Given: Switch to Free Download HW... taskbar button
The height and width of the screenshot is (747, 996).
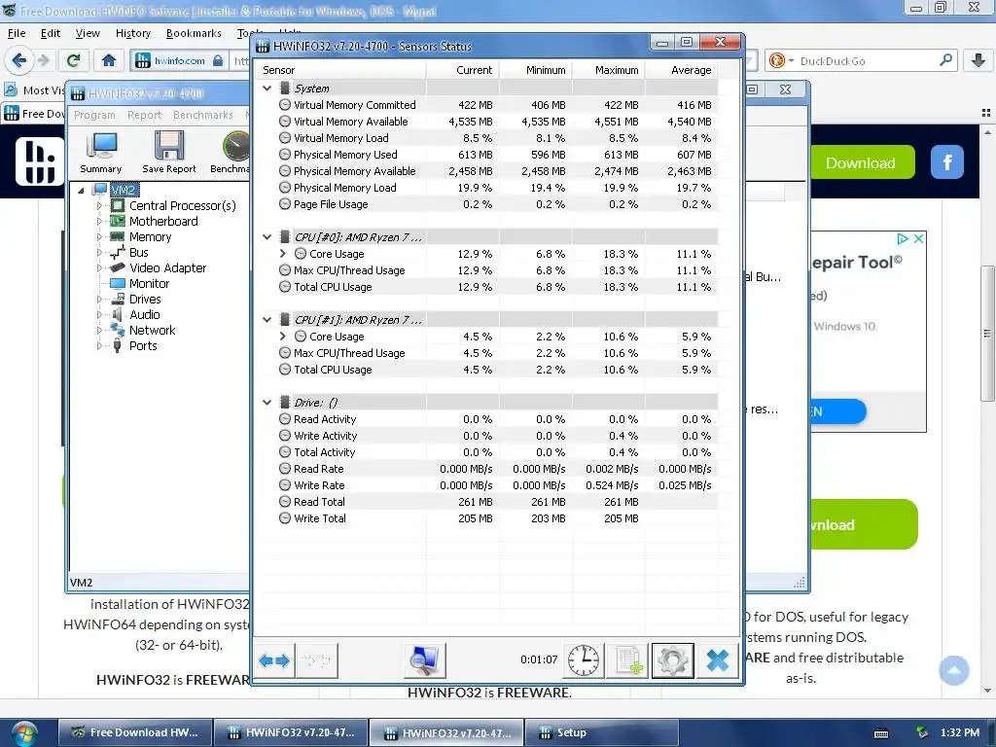Looking at the screenshot, I should click(134, 733).
